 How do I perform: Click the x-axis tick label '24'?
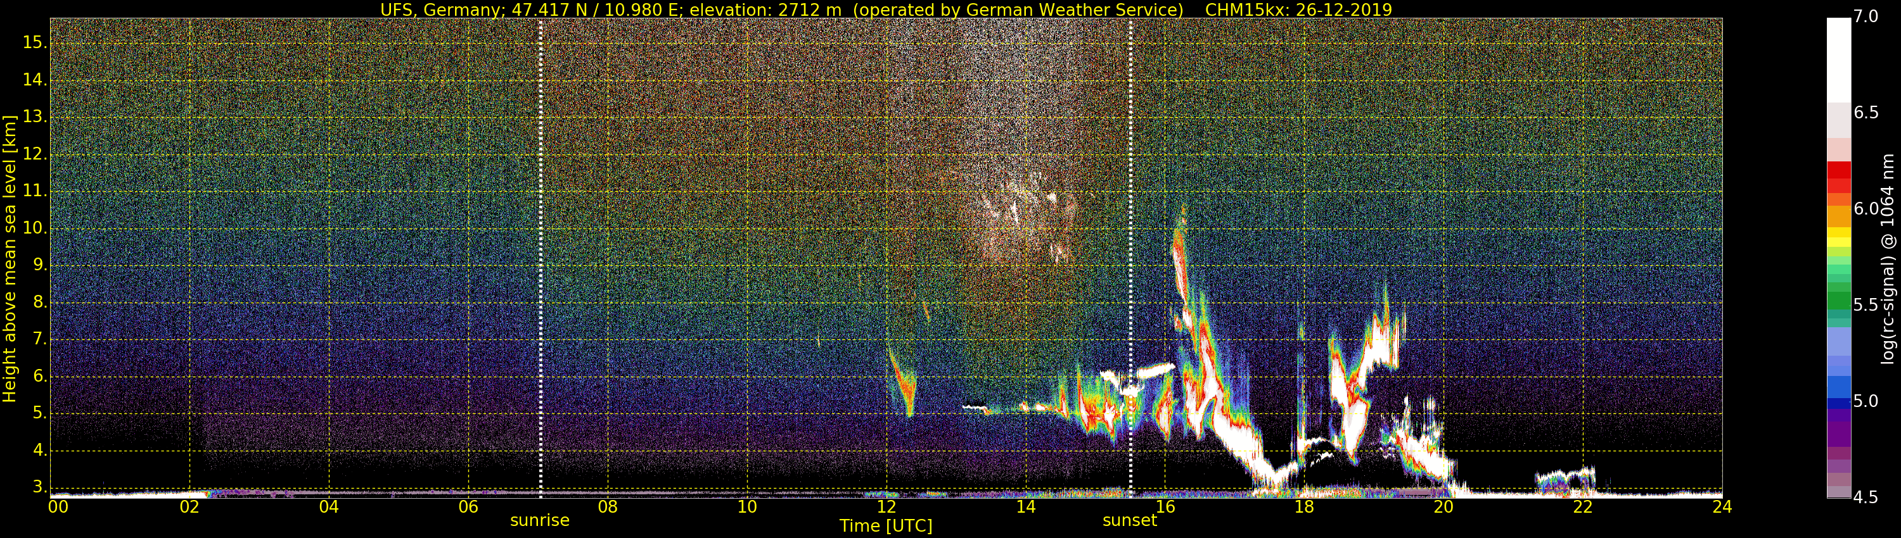click(1722, 507)
